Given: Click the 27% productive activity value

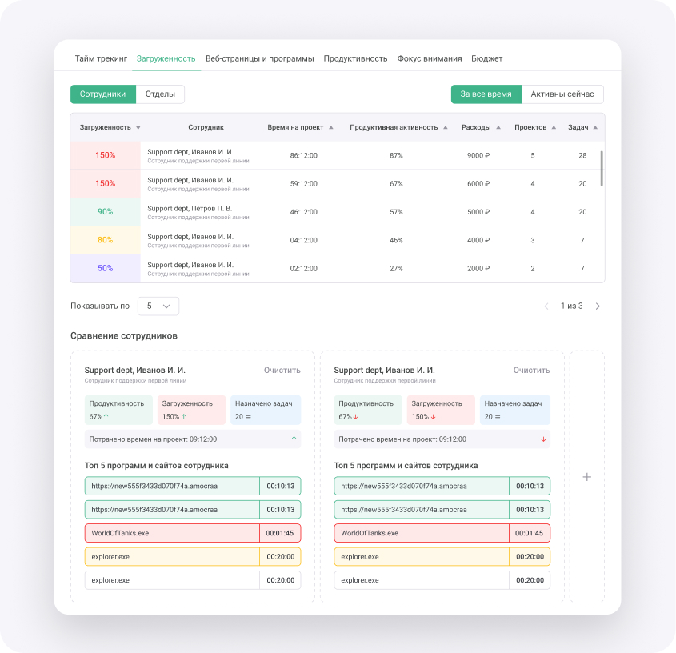Looking at the screenshot, I should 396,269.
